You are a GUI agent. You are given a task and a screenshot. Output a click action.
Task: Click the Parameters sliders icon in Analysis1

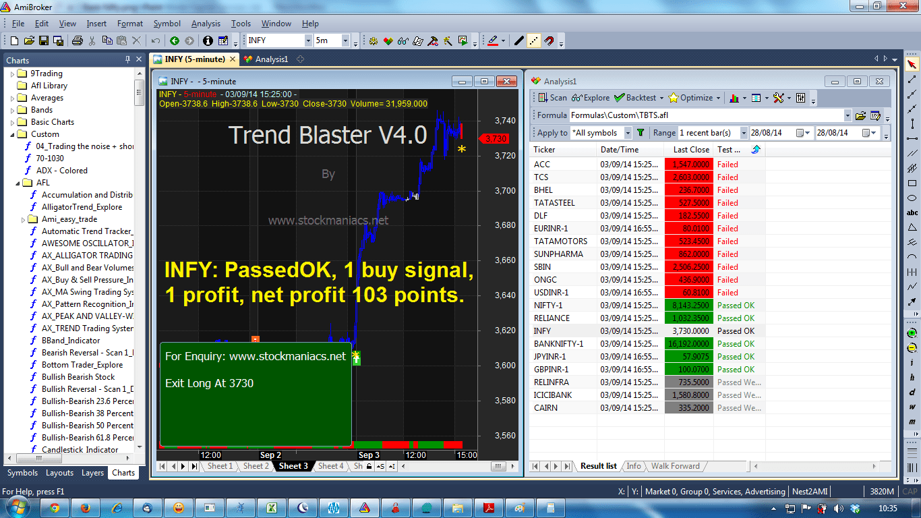[x=801, y=98]
